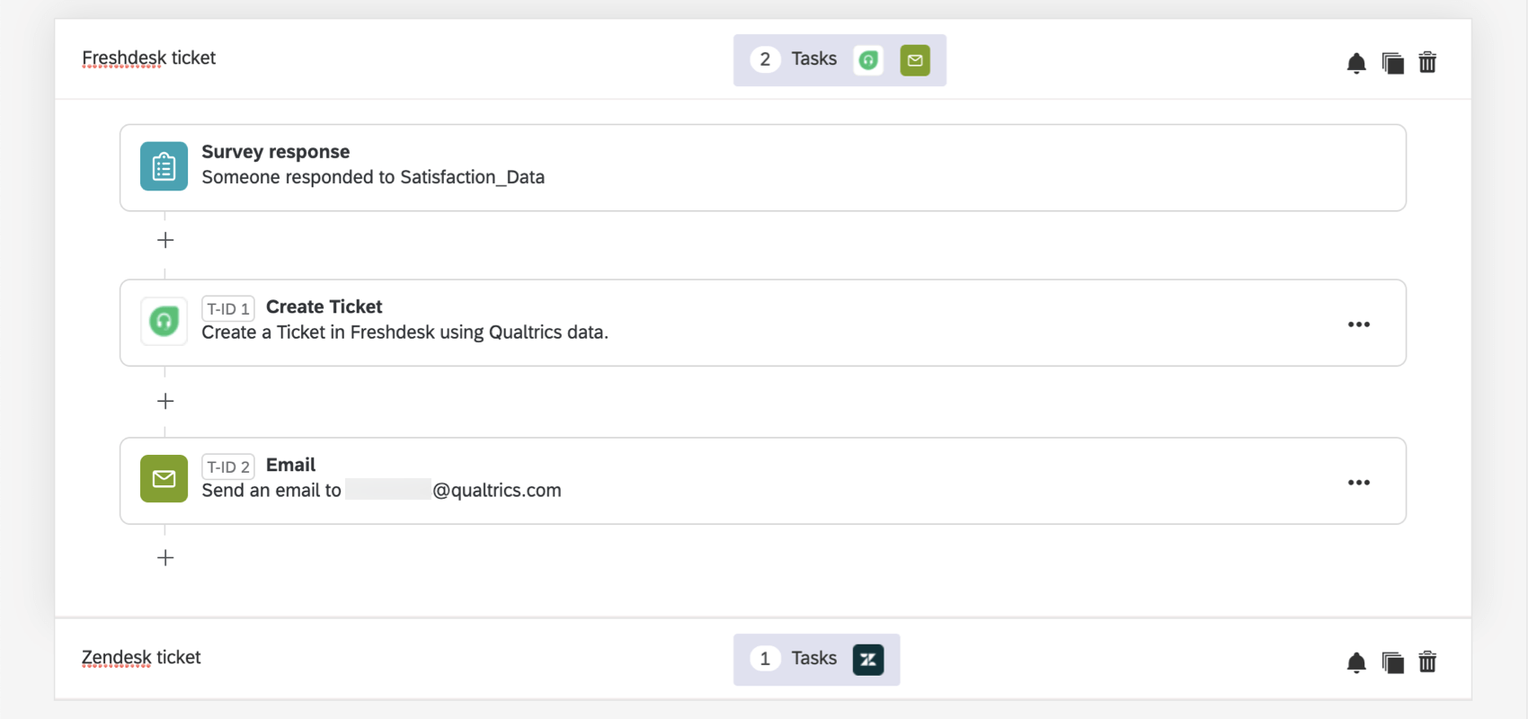The height and width of the screenshot is (719, 1528).
Task: Click the Freshdesk icon in the Tasks summary
Action: (868, 60)
